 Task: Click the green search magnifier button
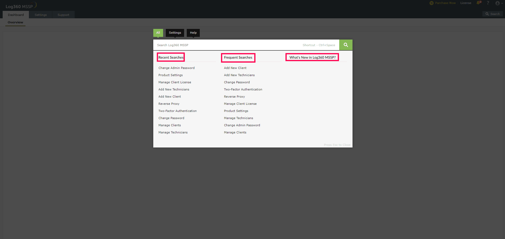point(346,45)
